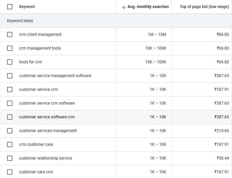This screenshot has width=232, height=178.
Task: Click the ₹50.44 bid value
Action: (x=223, y=158)
